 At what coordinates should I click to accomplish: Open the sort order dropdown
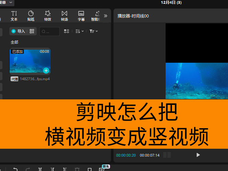tap(79, 31)
